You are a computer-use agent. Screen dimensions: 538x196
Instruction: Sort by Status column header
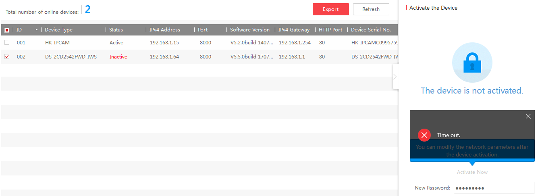point(116,30)
